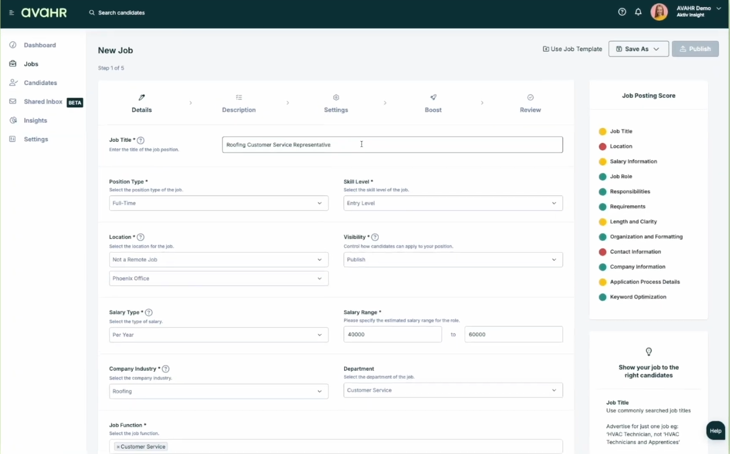Click the Job Title help tooltip icon
Viewport: 730px width, 454px height.
141,141
